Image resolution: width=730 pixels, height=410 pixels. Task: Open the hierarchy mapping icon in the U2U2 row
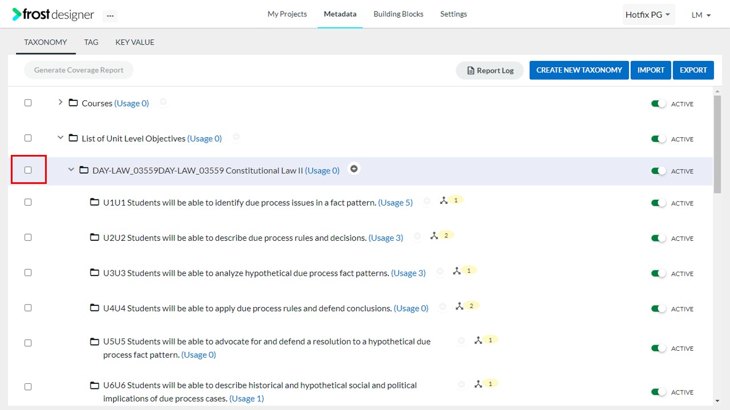click(434, 236)
